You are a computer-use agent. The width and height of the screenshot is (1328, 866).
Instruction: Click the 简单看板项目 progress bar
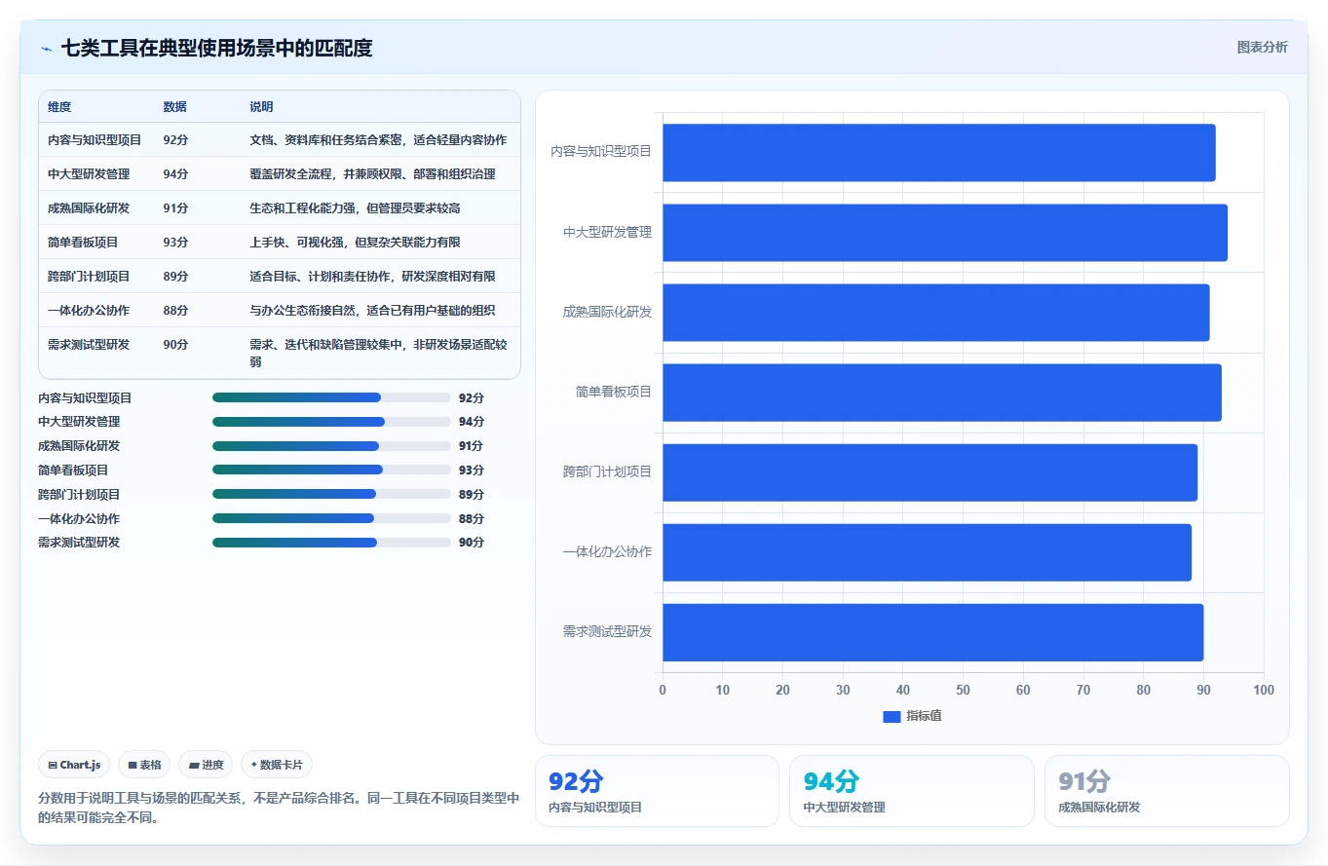coord(331,470)
